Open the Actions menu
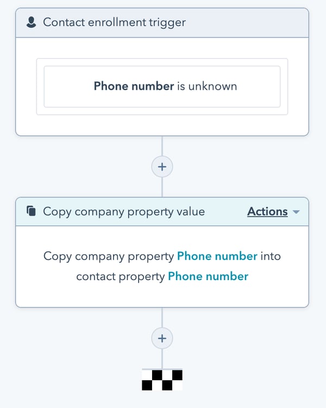 pyautogui.click(x=267, y=212)
